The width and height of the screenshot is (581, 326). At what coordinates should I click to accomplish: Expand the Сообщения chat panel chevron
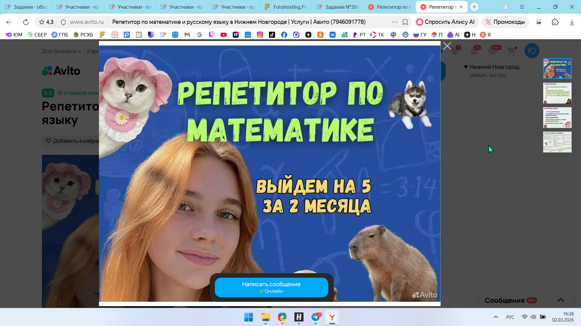pos(560,300)
